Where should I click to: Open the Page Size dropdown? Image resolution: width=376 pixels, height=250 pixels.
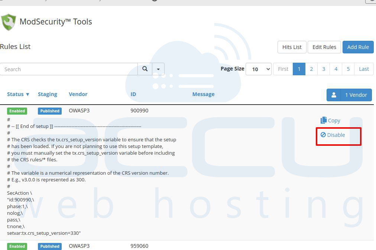(x=259, y=69)
